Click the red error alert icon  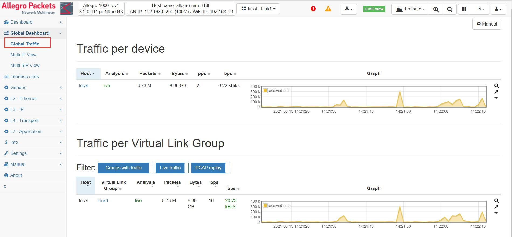coord(313,9)
